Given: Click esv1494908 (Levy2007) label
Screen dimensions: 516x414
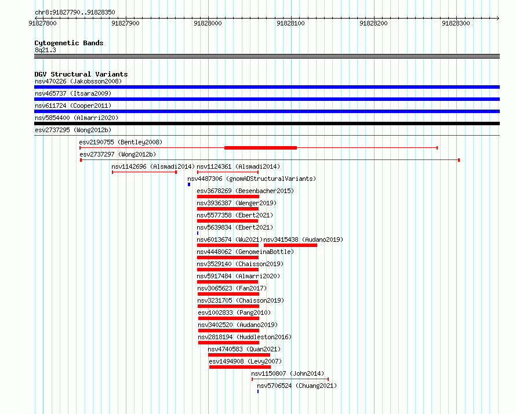Looking at the screenshot, I should (245, 361).
